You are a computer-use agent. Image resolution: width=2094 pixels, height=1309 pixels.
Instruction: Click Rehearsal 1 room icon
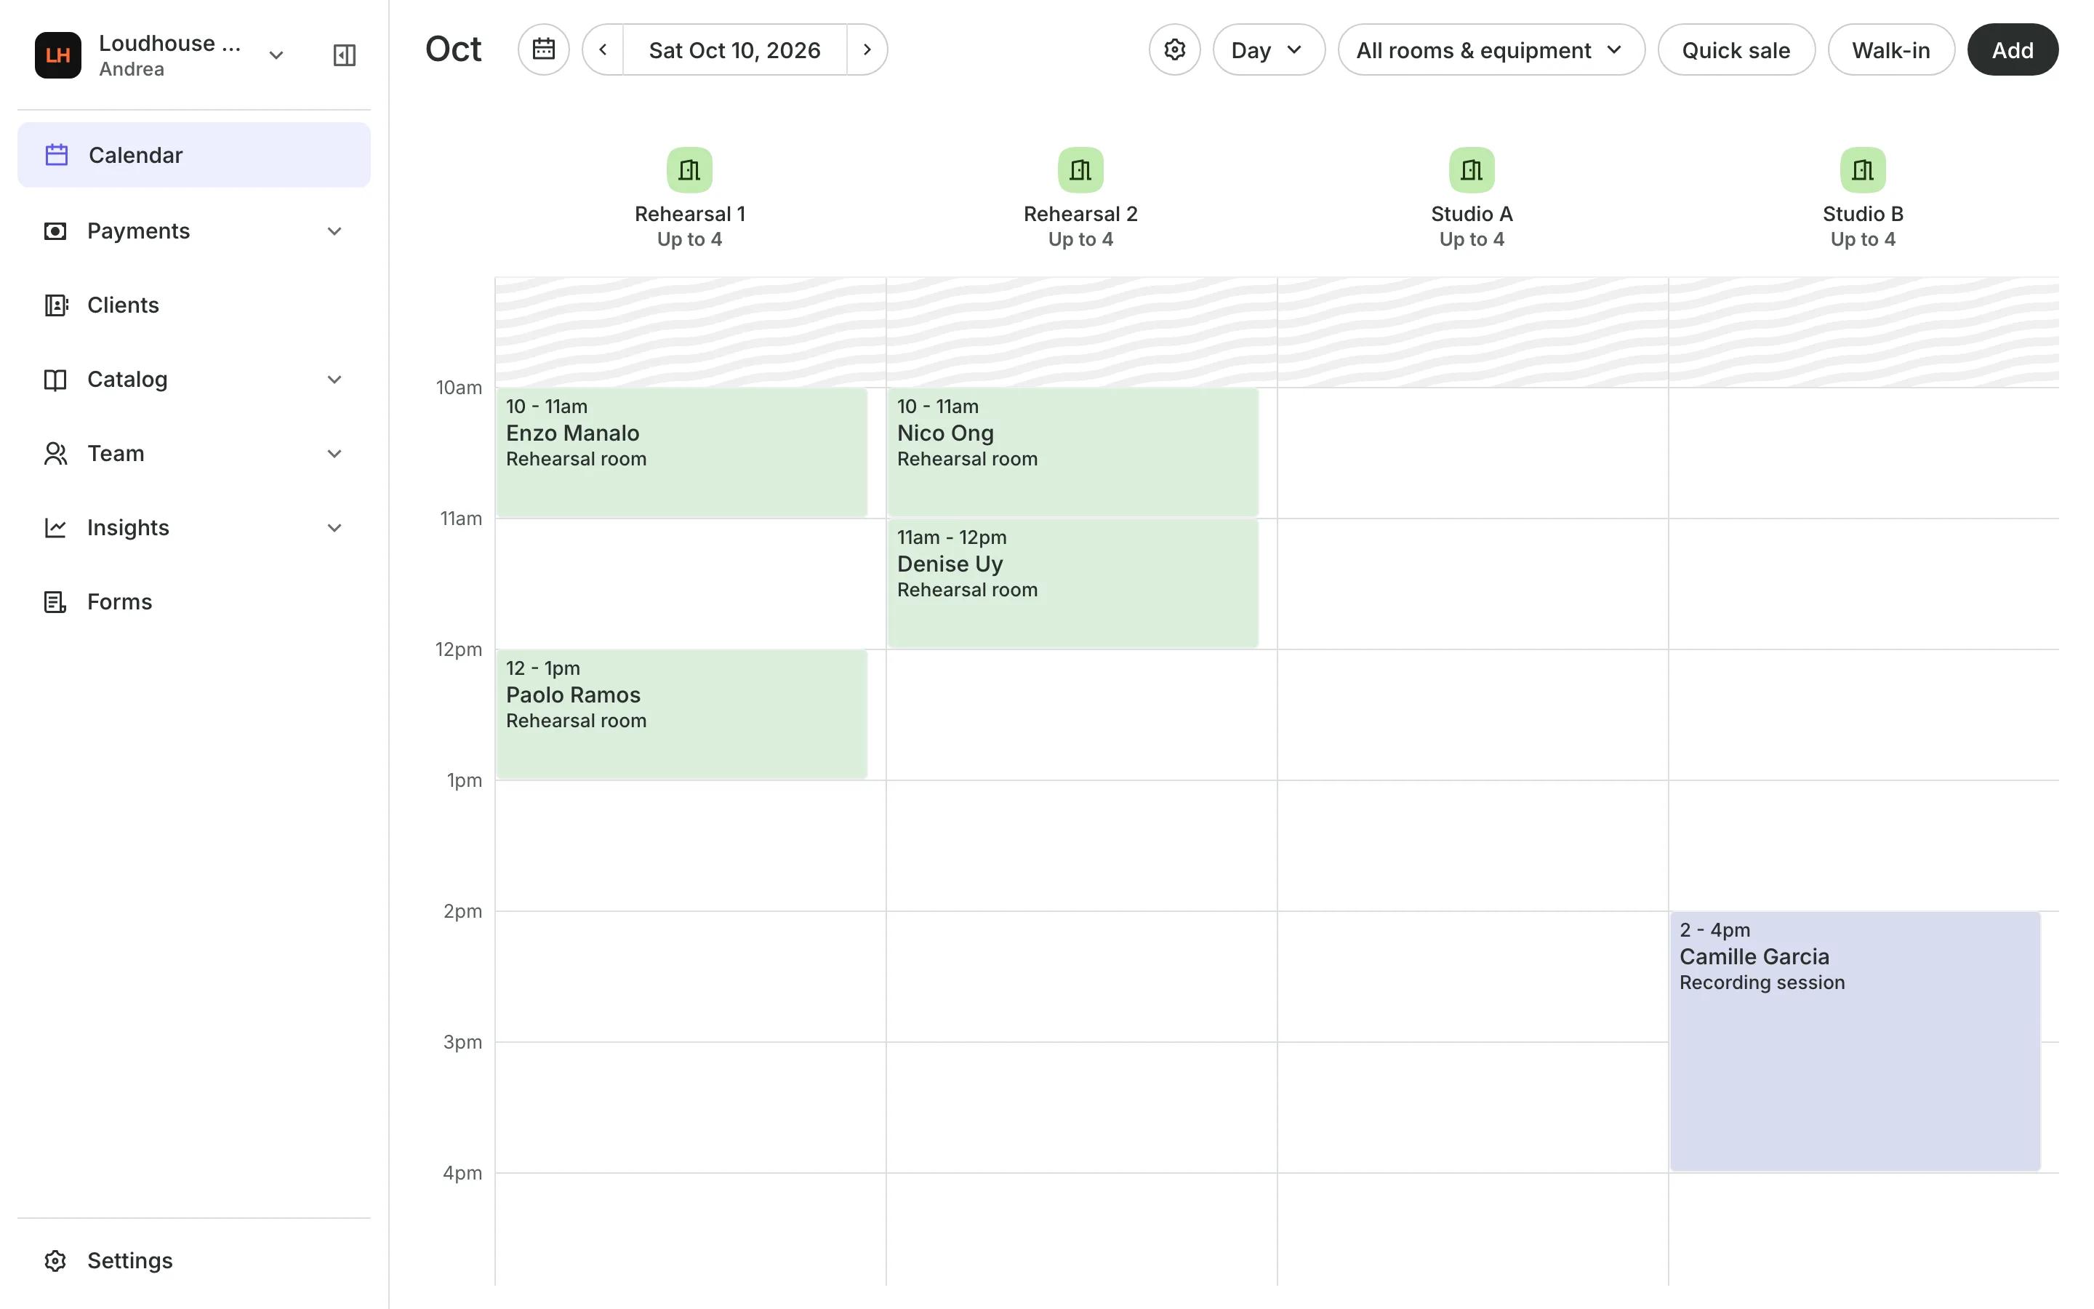(689, 169)
